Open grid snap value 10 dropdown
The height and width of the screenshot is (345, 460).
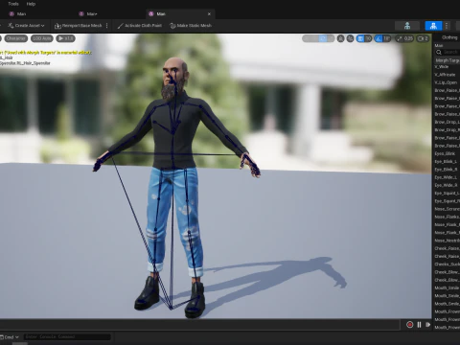(x=368, y=38)
